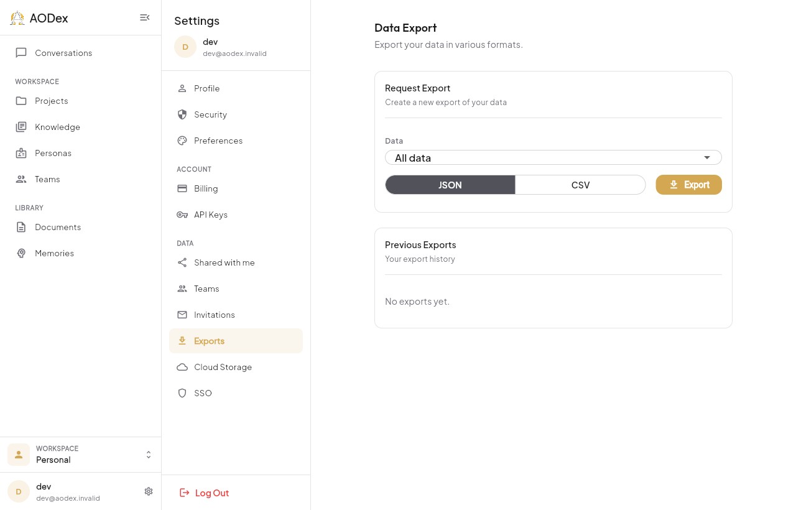Click the Memories brain icon
The height and width of the screenshot is (510, 796).
[x=21, y=253]
